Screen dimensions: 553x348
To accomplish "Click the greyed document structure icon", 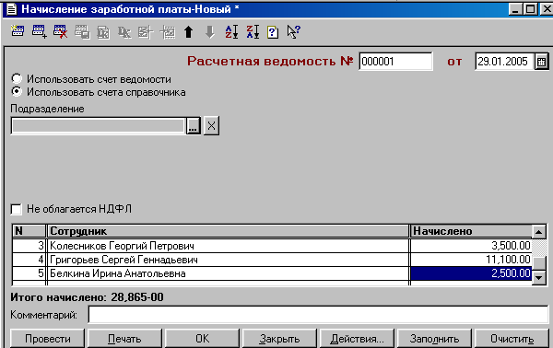I will pyautogui.click(x=146, y=32).
